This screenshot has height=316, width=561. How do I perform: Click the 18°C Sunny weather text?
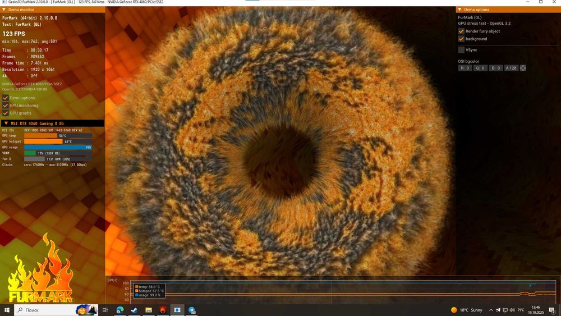(471, 310)
